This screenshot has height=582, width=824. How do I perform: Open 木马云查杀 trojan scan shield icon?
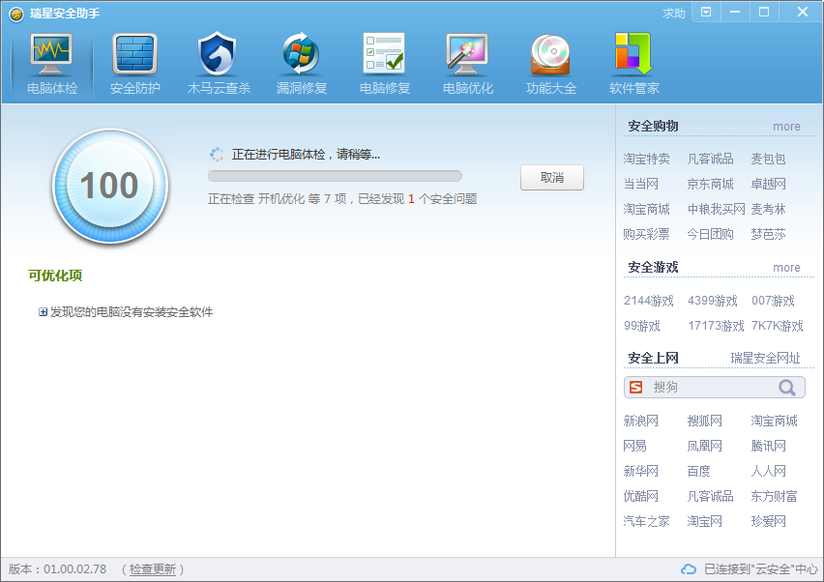(x=218, y=55)
